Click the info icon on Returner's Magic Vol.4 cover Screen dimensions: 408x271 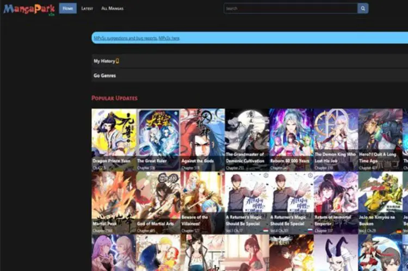[x=310, y=175]
